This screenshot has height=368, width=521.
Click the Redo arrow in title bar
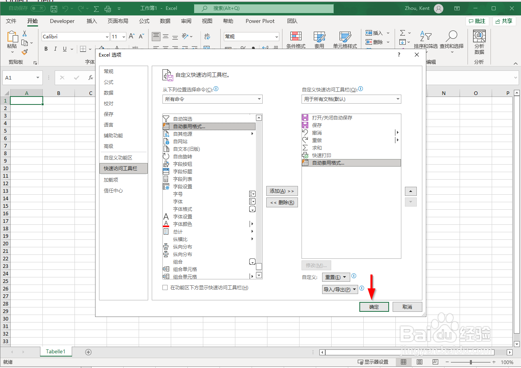pos(81,8)
